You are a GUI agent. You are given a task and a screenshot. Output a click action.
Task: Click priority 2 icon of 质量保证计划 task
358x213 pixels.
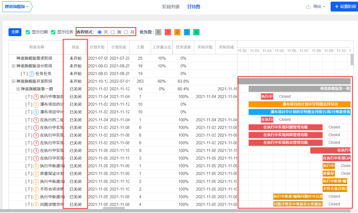click(x=36, y=174)
